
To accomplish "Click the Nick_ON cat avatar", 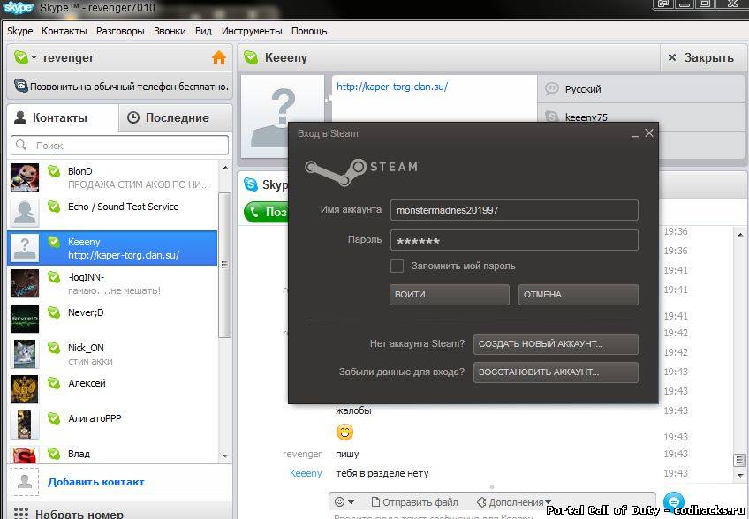I will pos(25,354).
